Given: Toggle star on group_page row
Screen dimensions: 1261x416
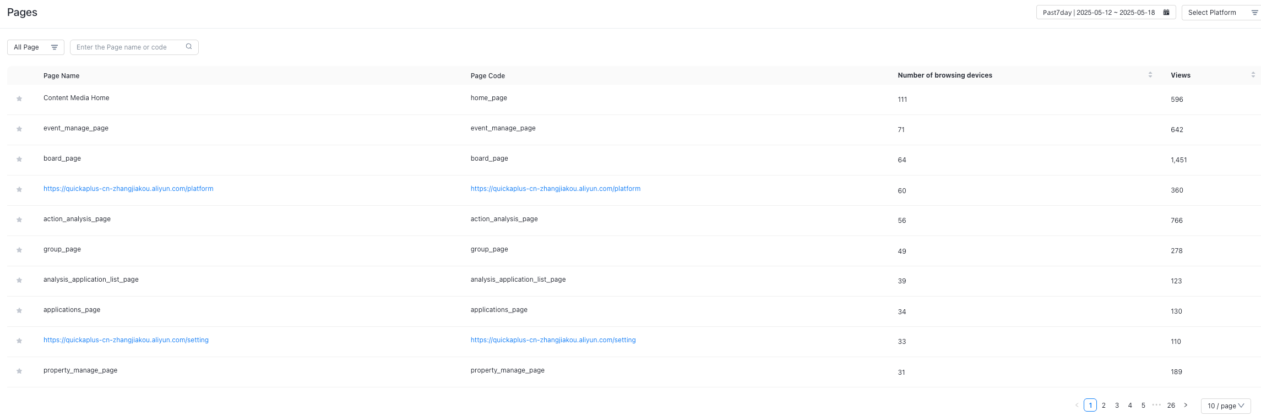Looking at the screenshot, I should [19, 250].
